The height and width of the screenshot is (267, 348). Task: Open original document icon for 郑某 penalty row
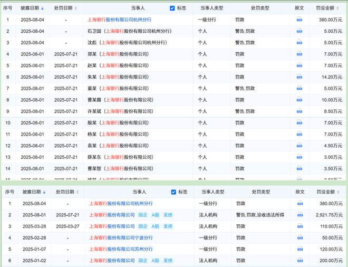(299, 54)
